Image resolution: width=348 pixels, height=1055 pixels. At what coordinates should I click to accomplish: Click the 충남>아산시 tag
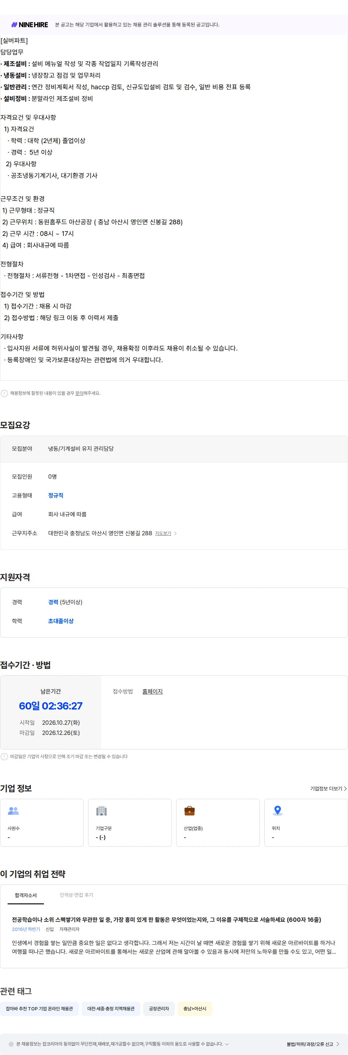coord(195,1009)
